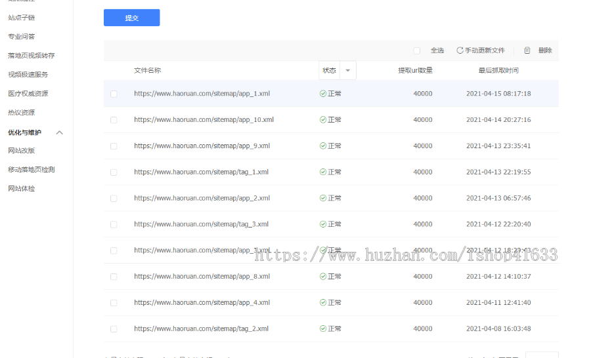
Task: Click timestamp 2021-04-08 16:03:48
Action: (498, 328)
